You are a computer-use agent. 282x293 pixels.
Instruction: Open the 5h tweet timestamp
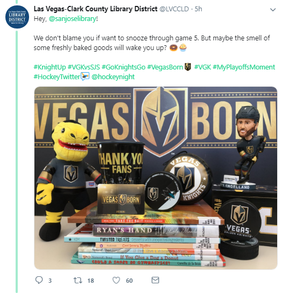tap(199, 9)
